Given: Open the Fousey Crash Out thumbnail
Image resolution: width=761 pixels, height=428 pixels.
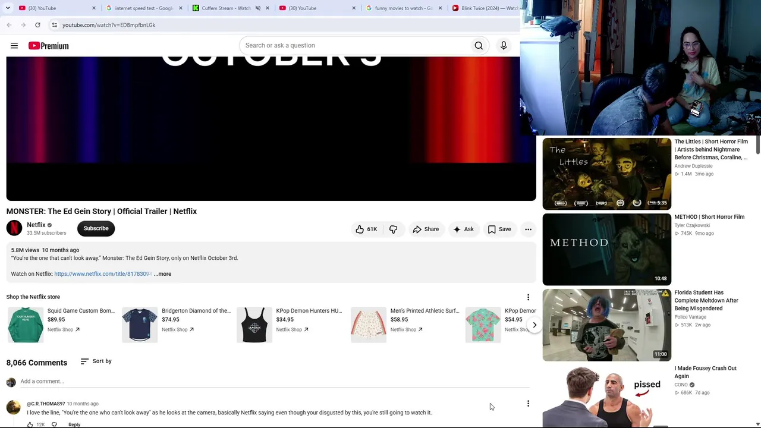Looking at the screenshot, I should click(x=606, y=396).
